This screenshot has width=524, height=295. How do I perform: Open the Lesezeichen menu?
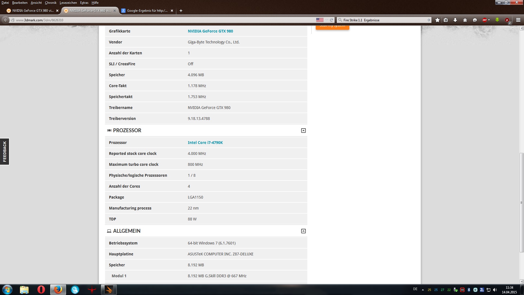(68, 3)
